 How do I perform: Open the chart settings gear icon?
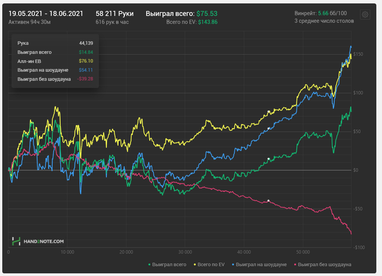tap(365, 15)
